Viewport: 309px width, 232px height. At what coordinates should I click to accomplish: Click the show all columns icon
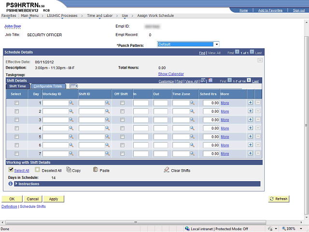point(74,86)
